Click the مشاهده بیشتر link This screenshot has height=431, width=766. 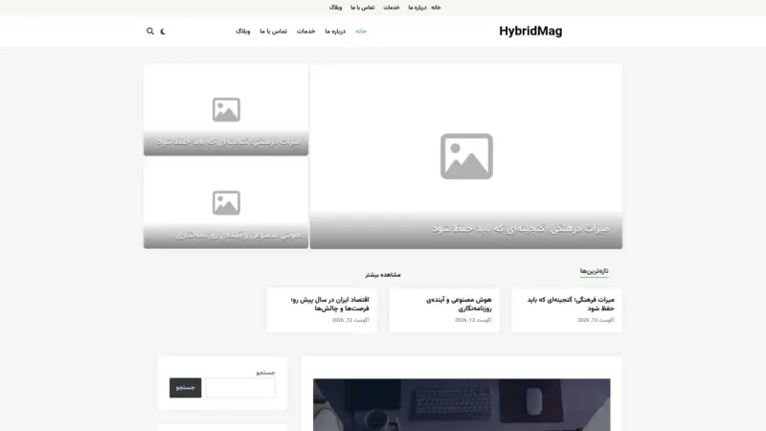382,275
